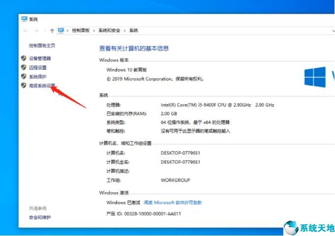
Task: Click the 系统 window title text
Action: pyautogui.click(x=33, y=19)
